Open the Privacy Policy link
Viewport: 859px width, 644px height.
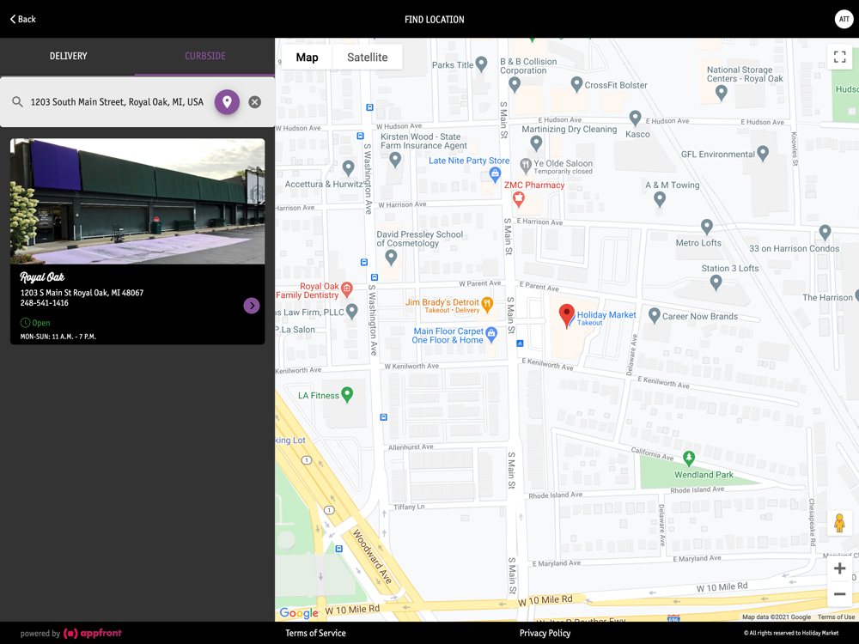(545, 633)
